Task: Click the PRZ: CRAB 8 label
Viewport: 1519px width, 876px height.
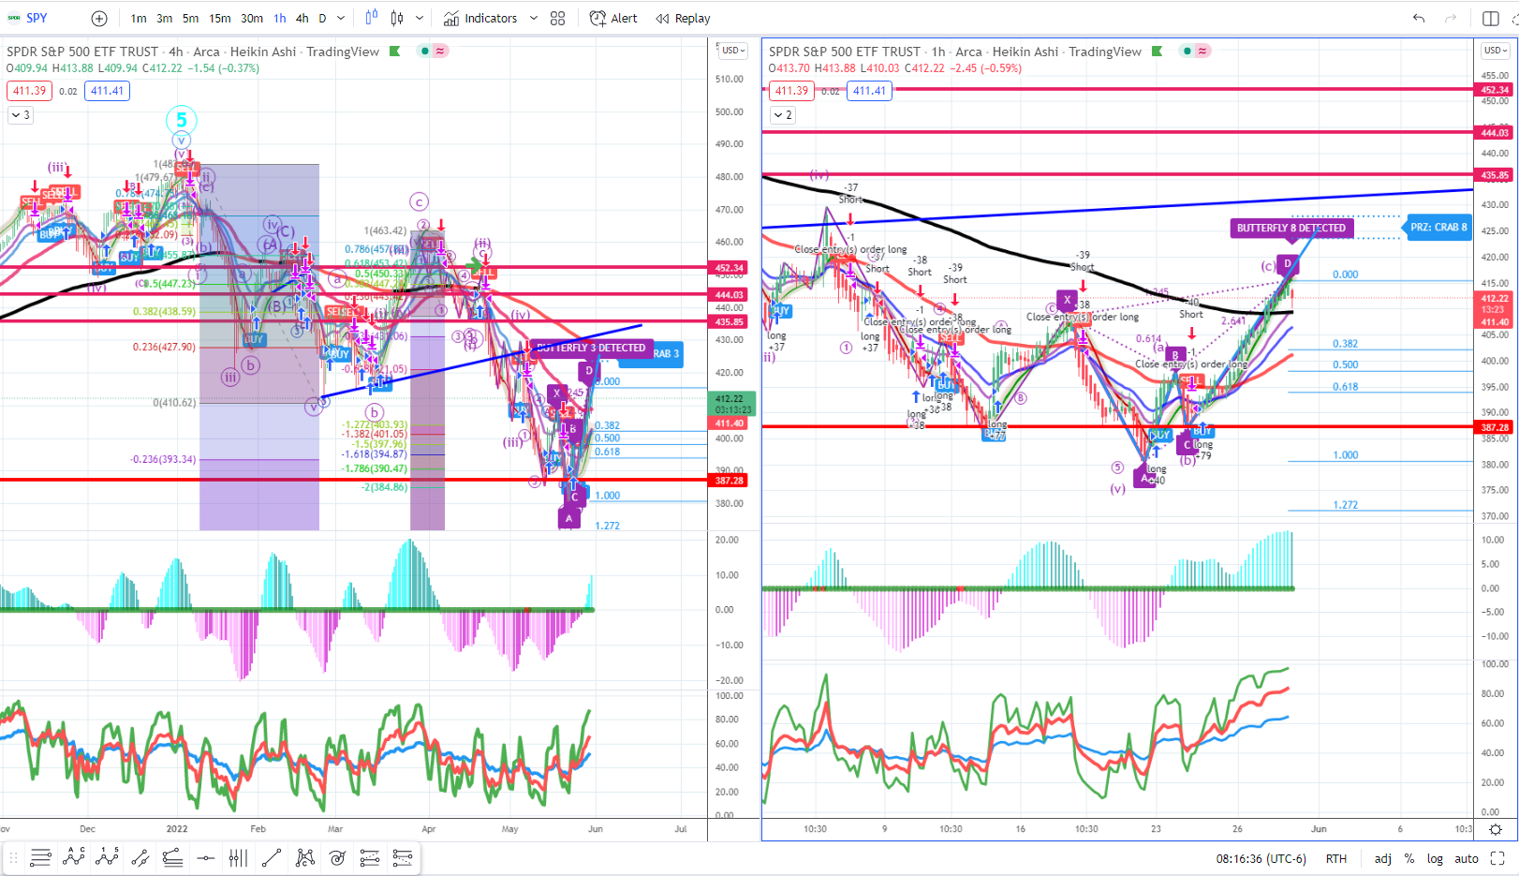Action: click(1438, 227)
